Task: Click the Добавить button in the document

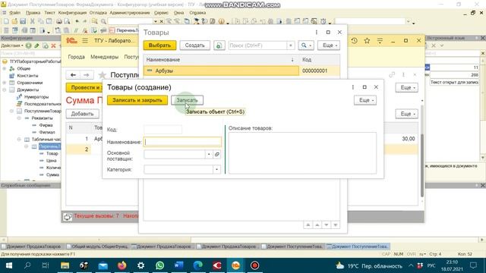Action: [83, 114]
